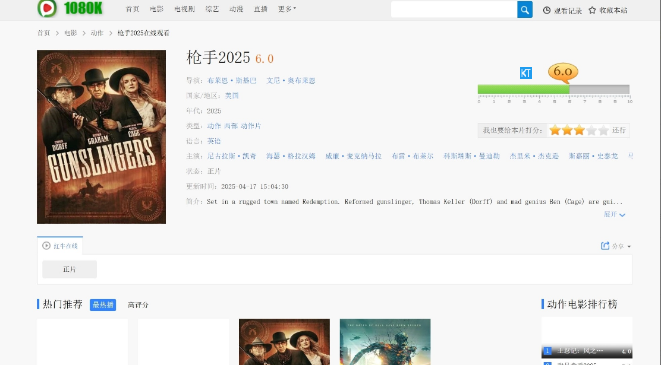Rate the film with the fifth star

(x=604, y=130)
